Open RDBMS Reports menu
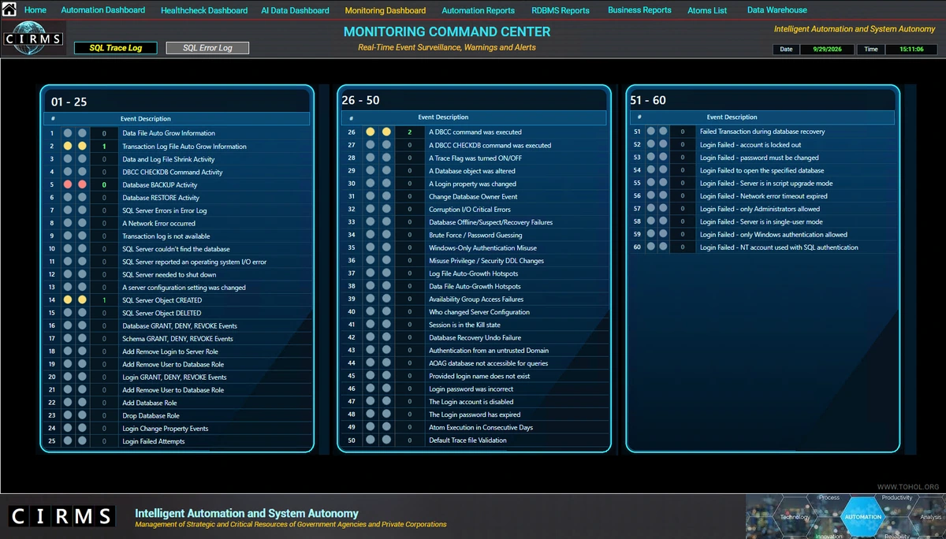This screenshot has width=946, height=539. point(561,11)
